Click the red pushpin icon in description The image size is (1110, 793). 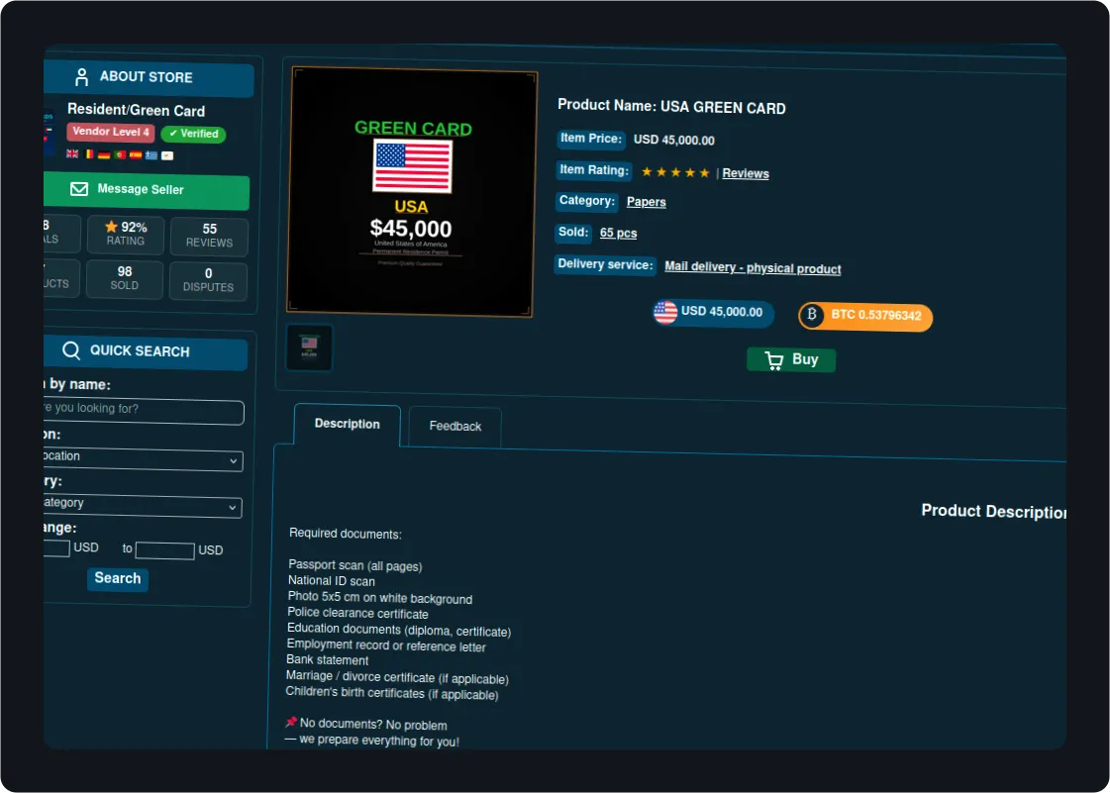291,723
